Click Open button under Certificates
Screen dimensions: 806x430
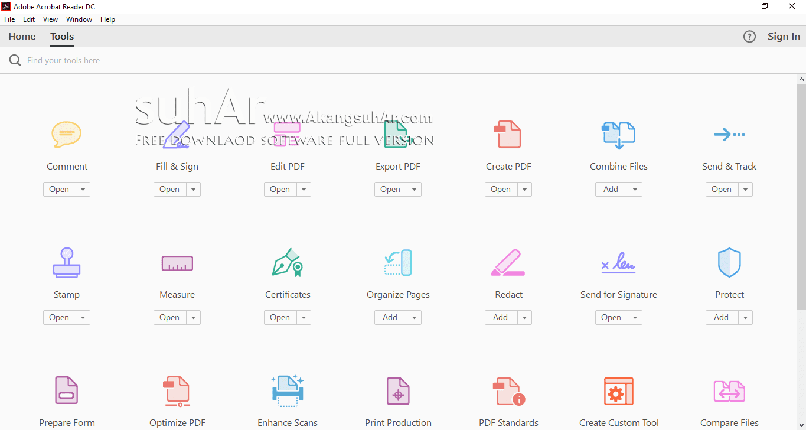[x=280, y=318]
